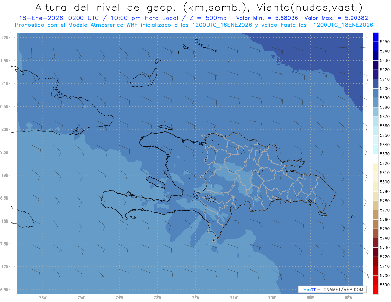The image size is (391, 302).
Task: Select the 'Valor Min. = 5.88036' value
Action: tap(267, 18)
